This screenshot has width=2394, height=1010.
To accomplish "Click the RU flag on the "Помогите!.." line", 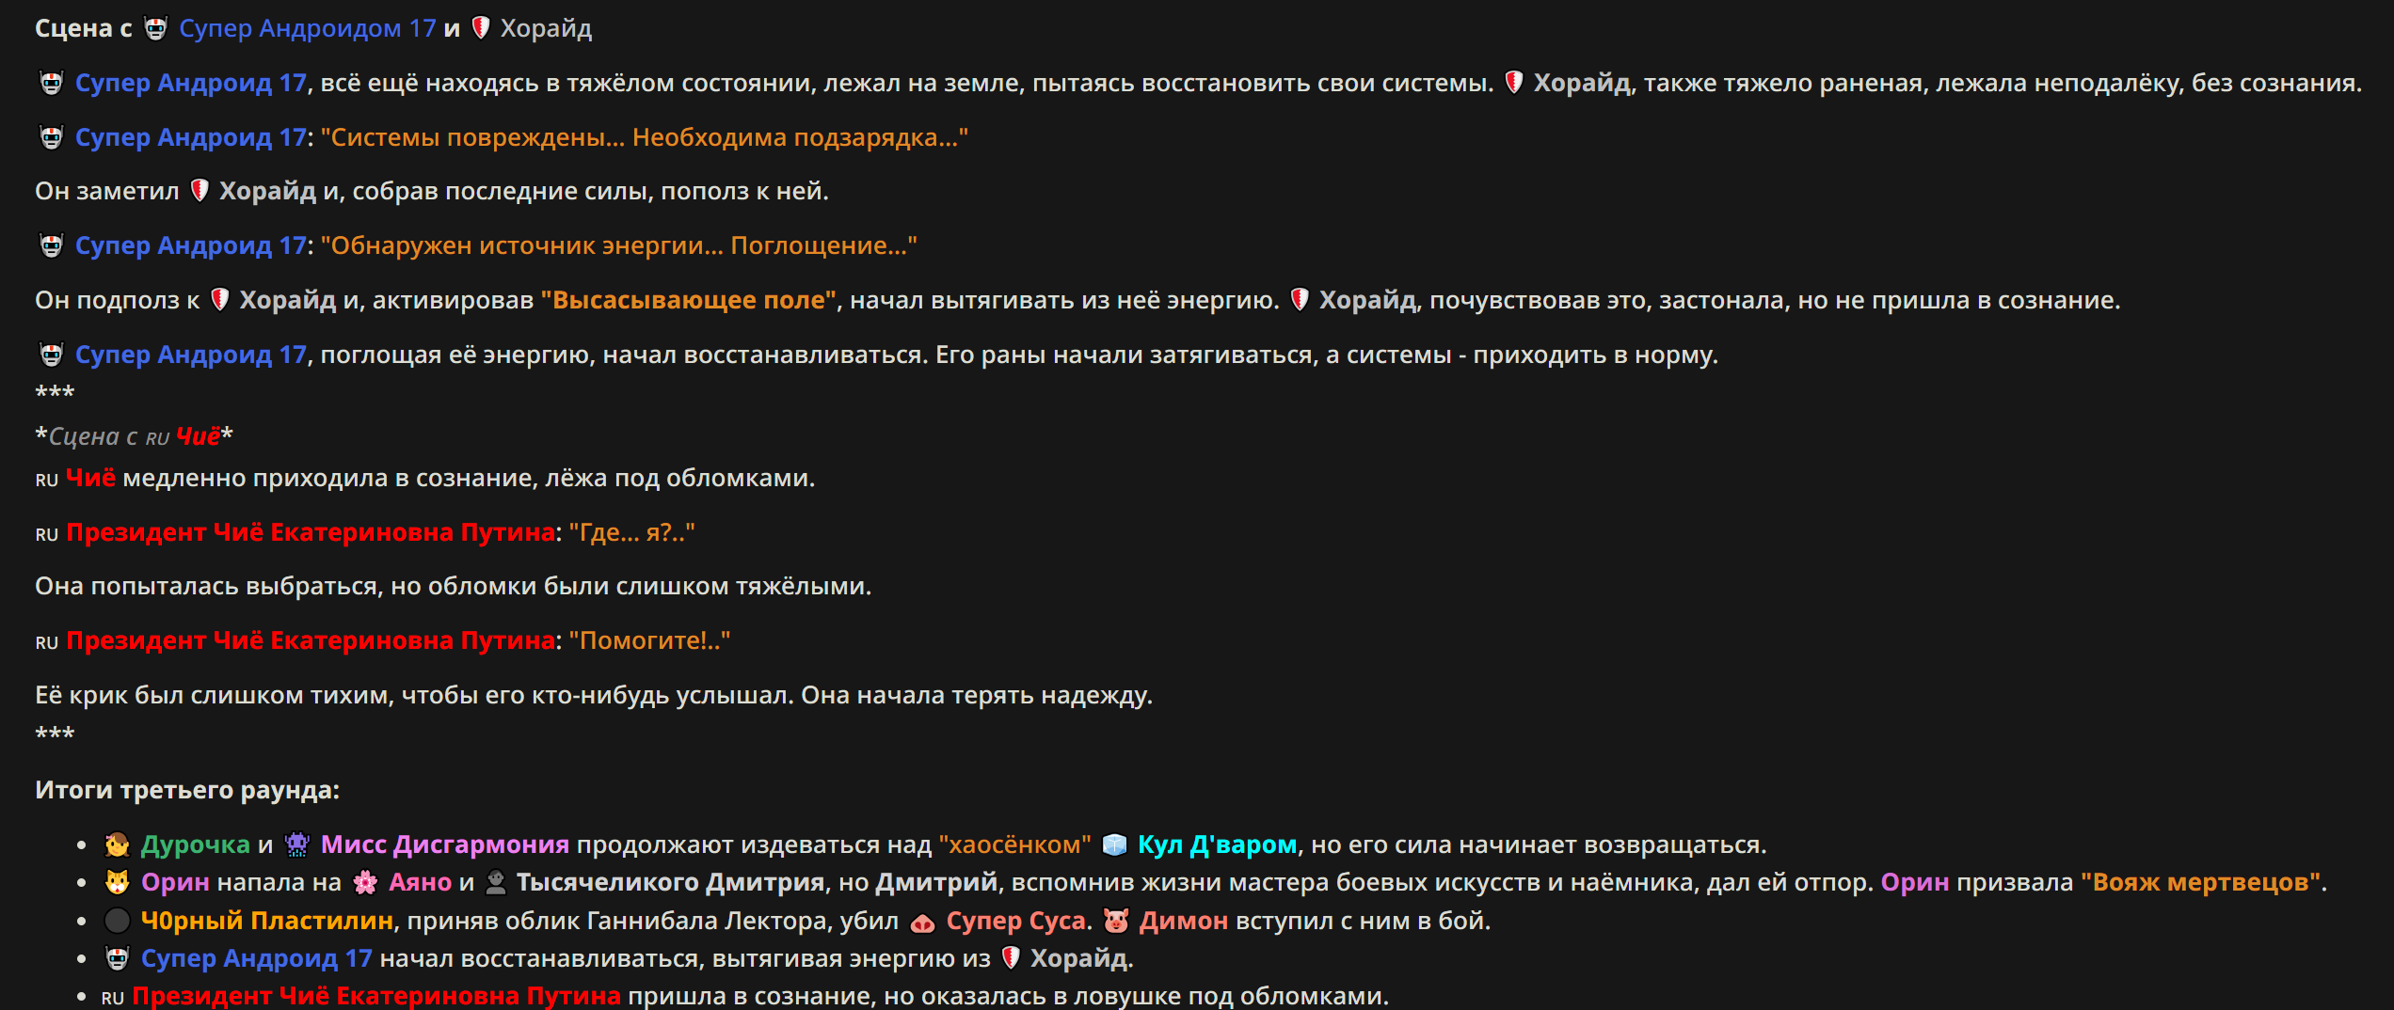I will click(x=47, y=642).
